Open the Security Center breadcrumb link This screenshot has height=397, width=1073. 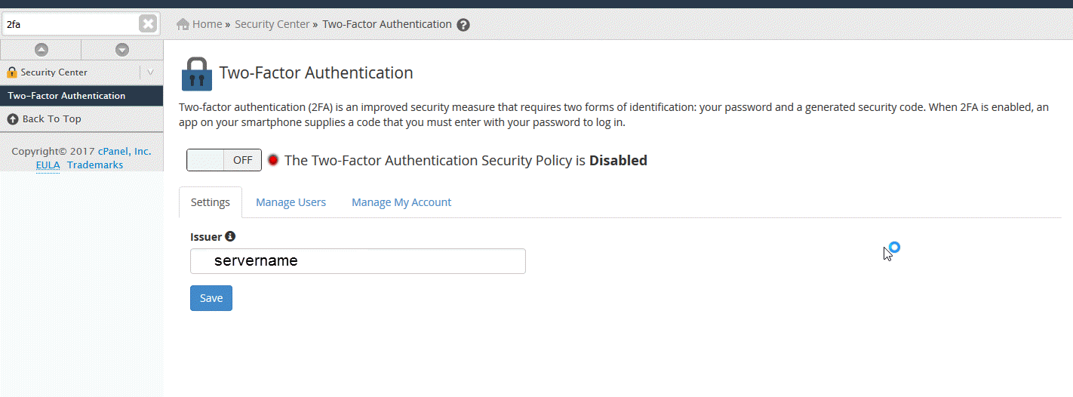pyautogui.click(x=272, y=24)
